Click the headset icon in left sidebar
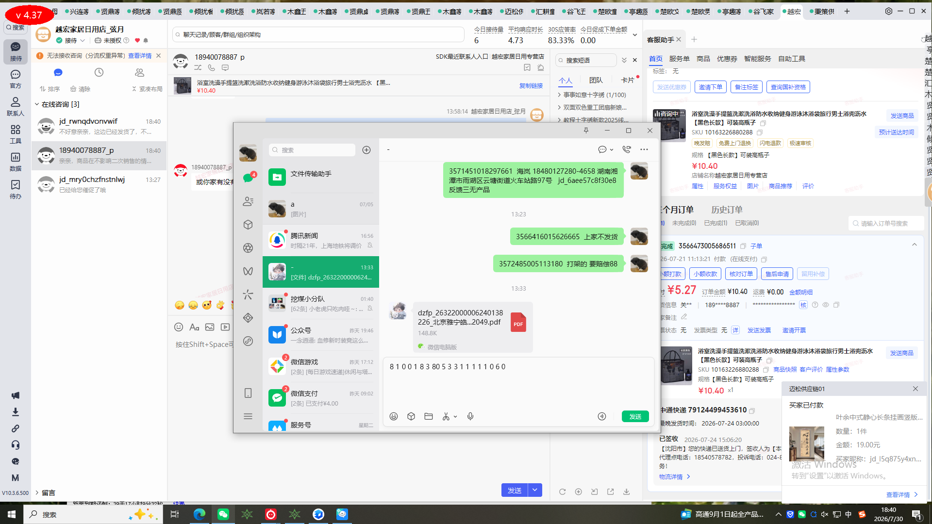Screen dimensions: 932x524 tap(16, 445)
